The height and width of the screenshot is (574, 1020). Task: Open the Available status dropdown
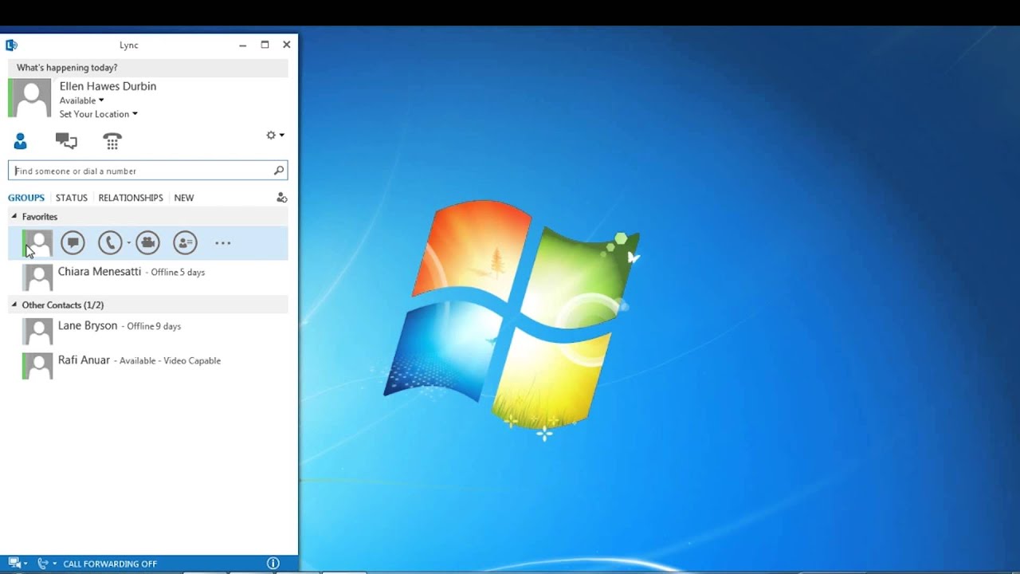[x=82, y=100]
